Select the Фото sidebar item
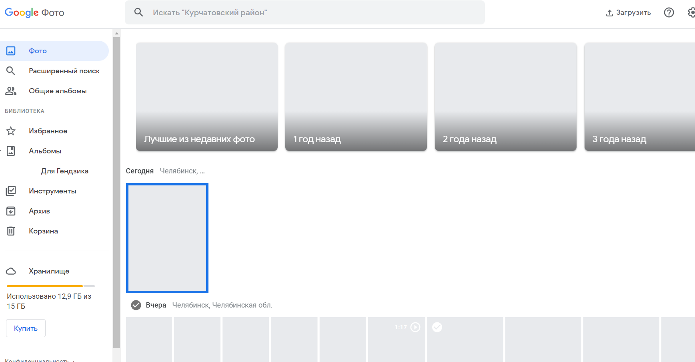 (54, 51)
